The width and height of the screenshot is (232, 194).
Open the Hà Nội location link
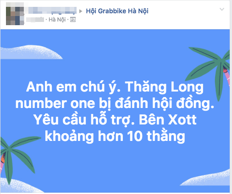(x=57, y=20)
